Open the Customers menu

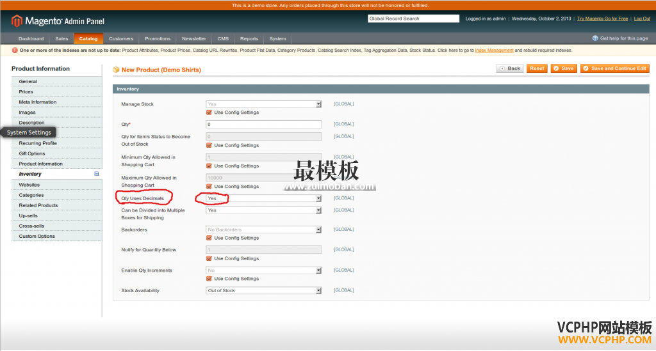tap(121, 38)
